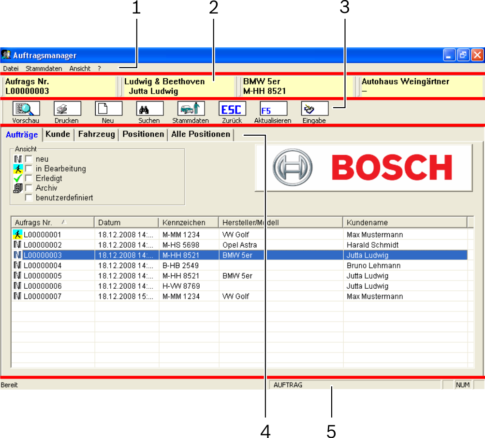Sort by Datum column header

pos(126,223)
